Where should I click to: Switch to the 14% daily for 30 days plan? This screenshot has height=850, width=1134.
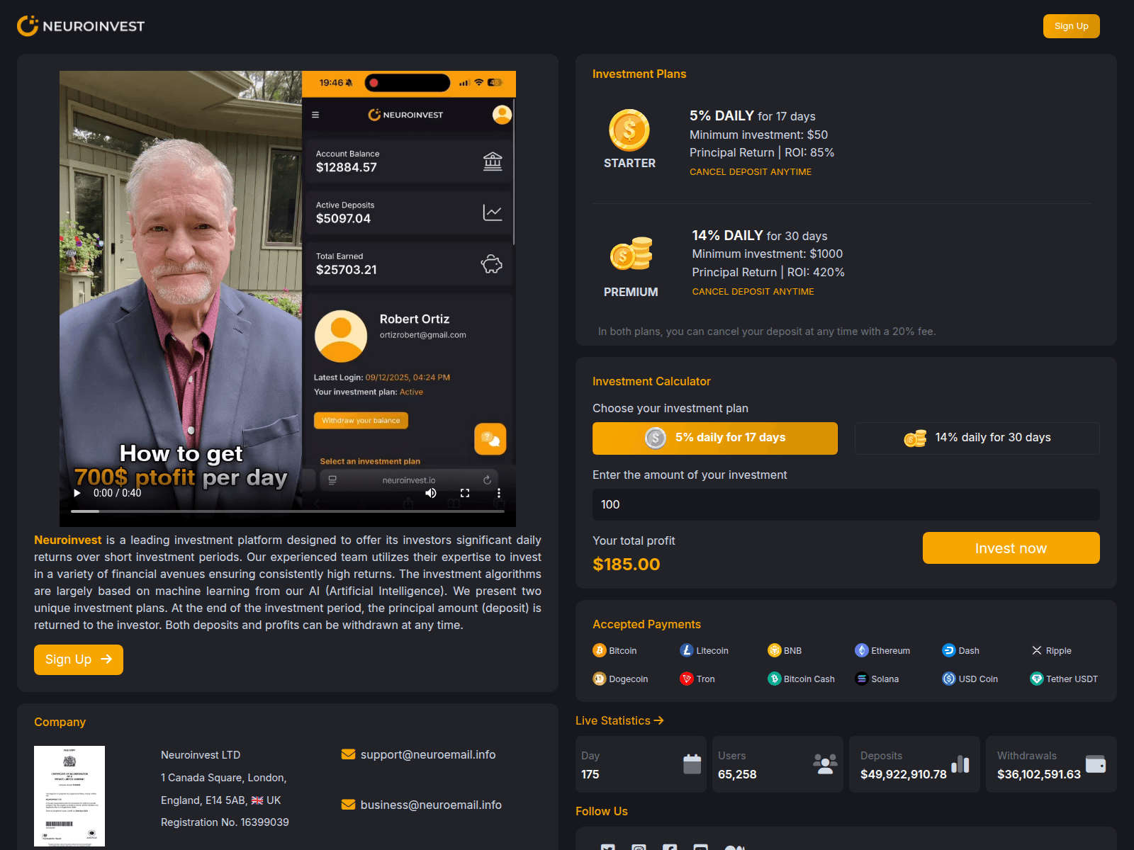point(976,438)
